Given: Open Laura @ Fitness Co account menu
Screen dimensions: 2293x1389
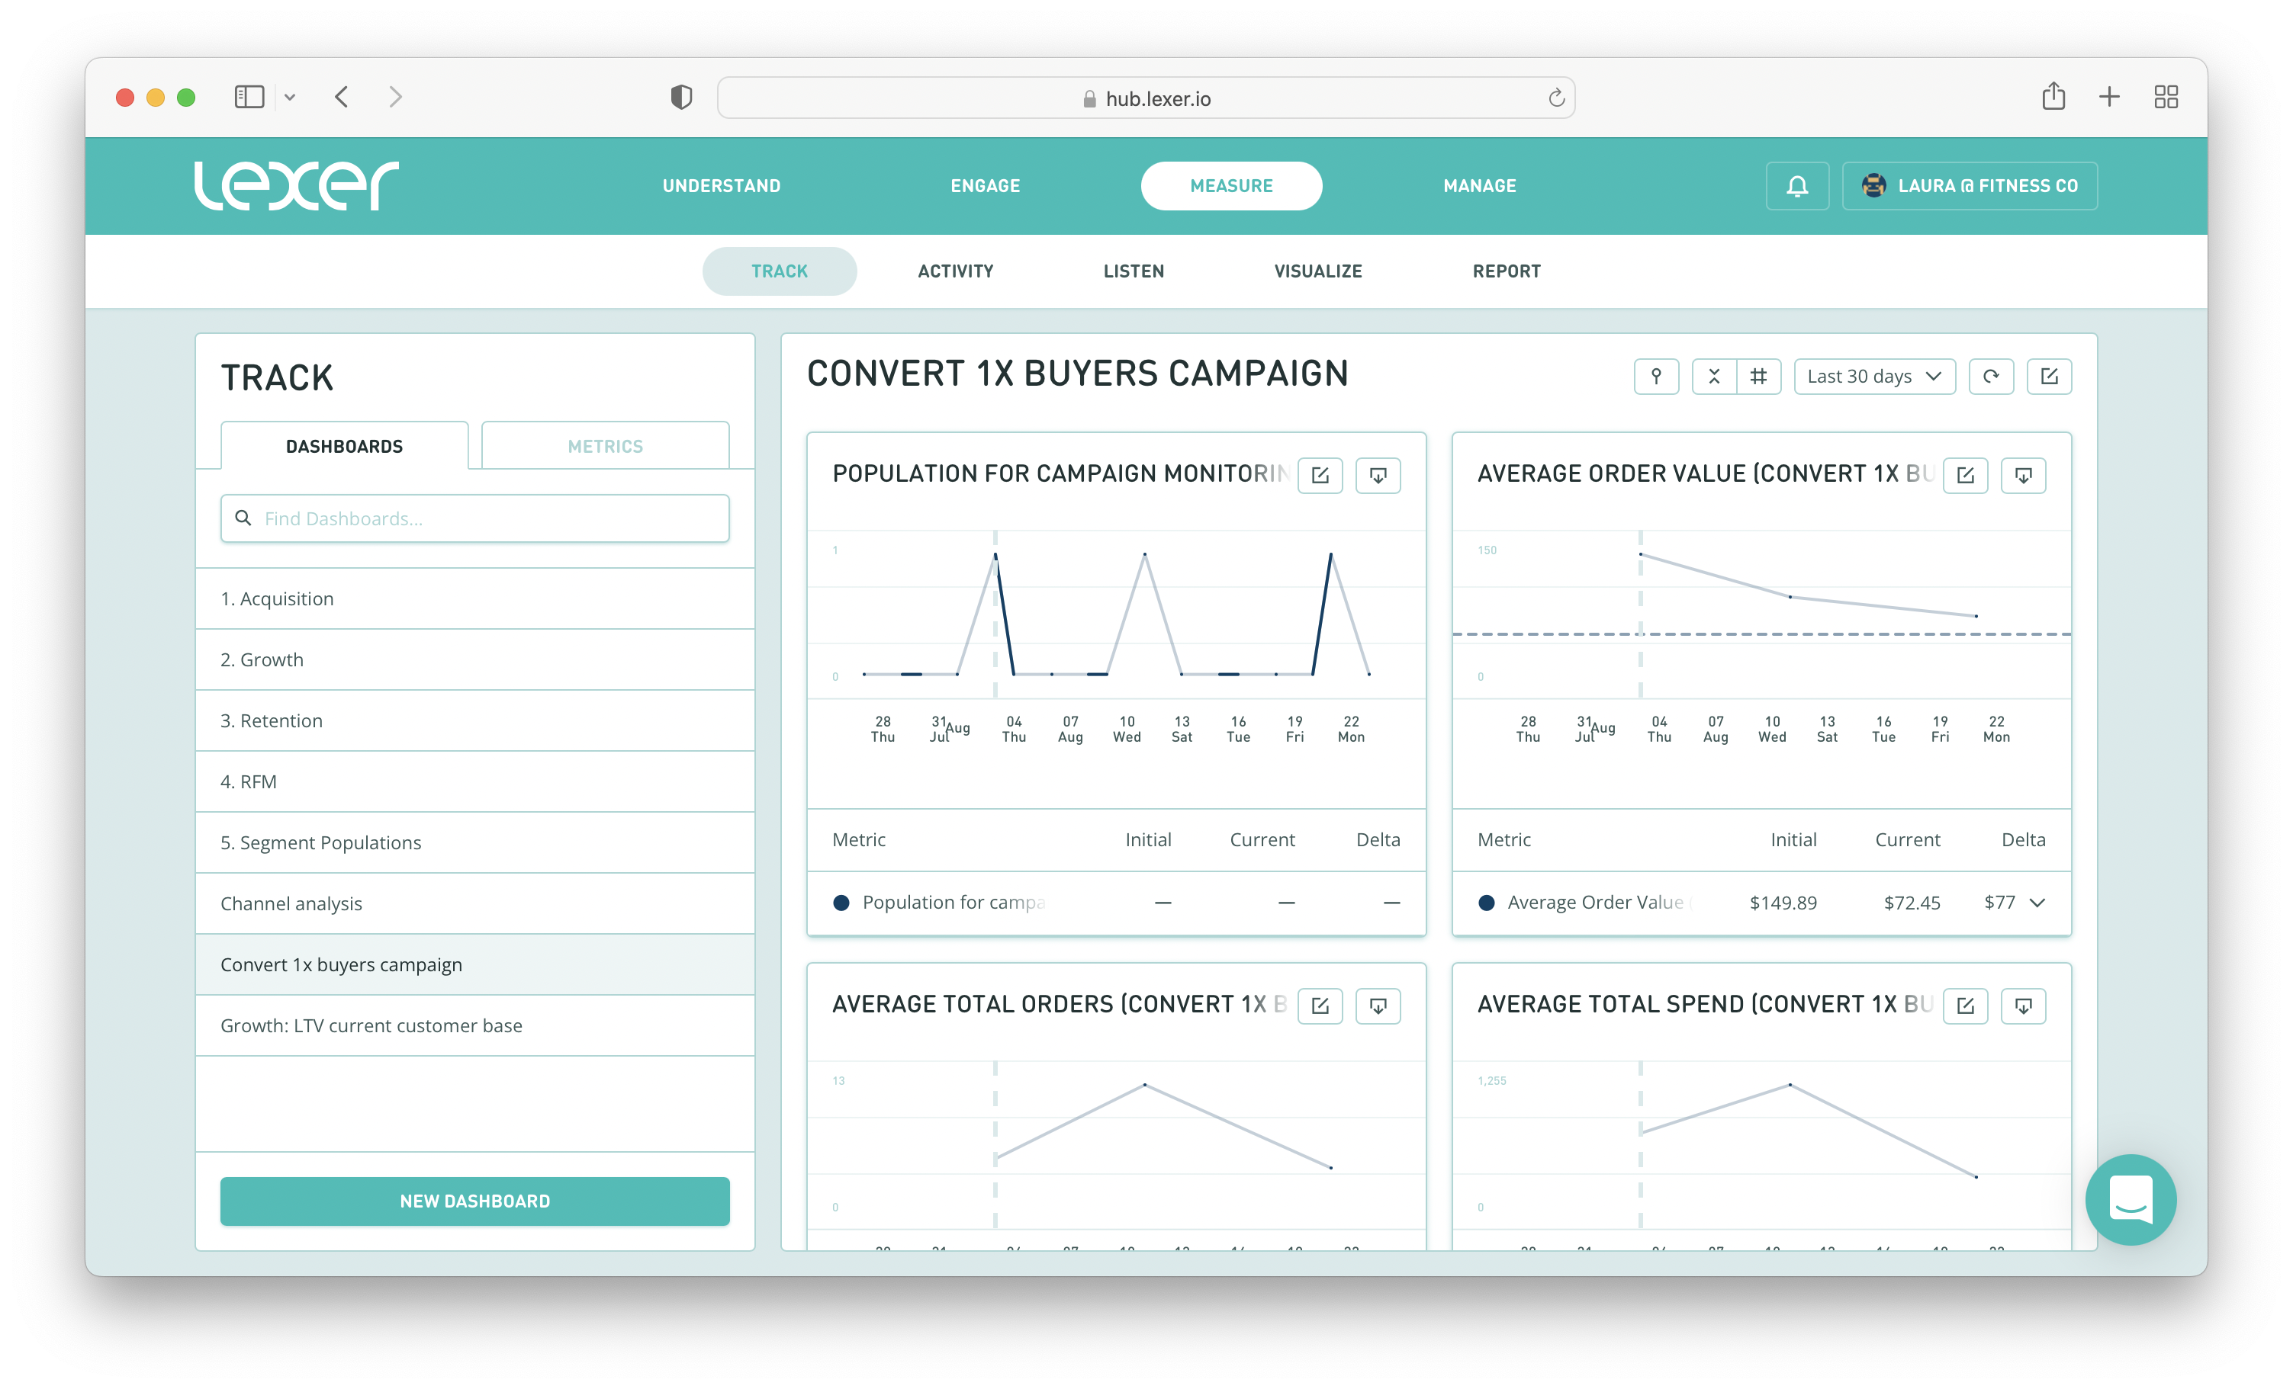Looking at the screenshot, I should (x=1969, y=186).
